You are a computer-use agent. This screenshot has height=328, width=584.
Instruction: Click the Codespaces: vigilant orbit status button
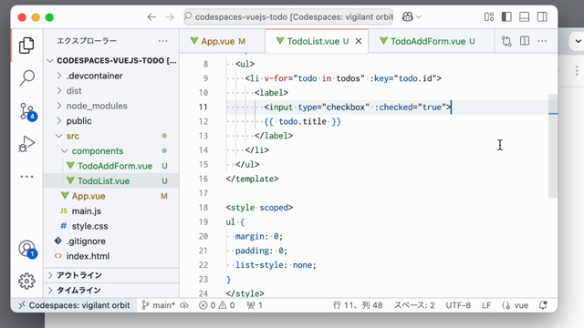75,305
